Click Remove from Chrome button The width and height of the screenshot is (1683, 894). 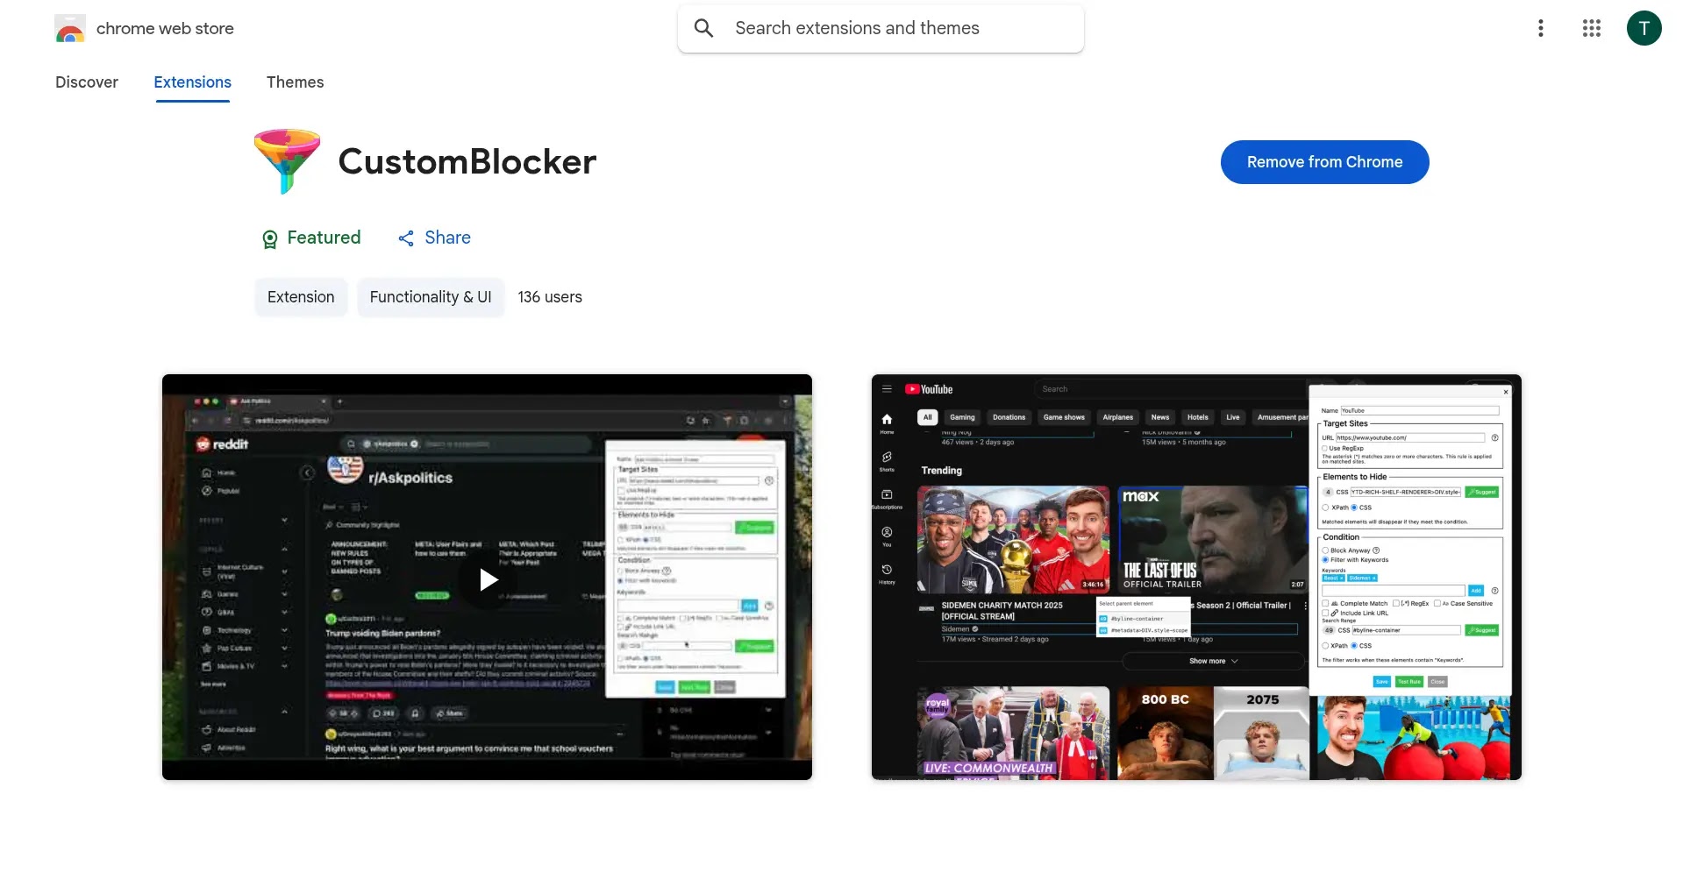click(1324, 162)
